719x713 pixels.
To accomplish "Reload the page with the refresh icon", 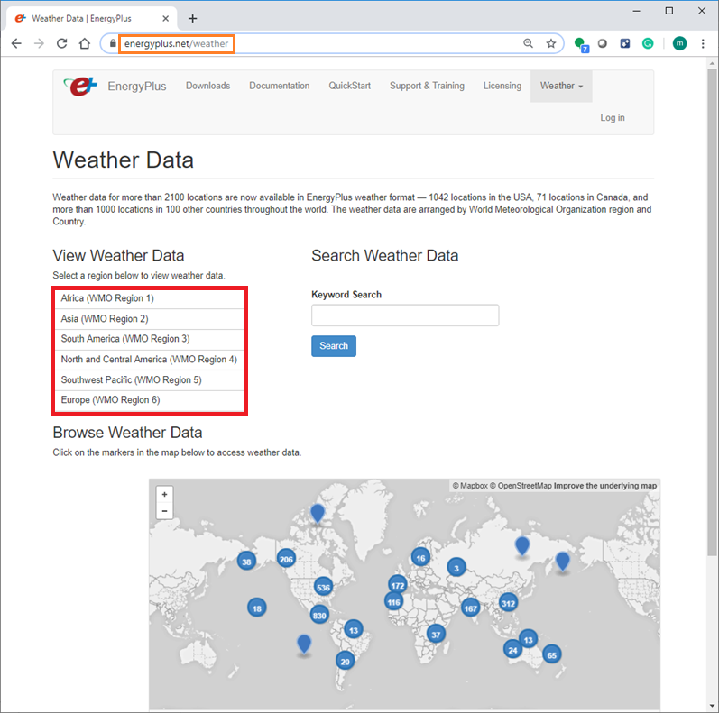I will 62,43.
